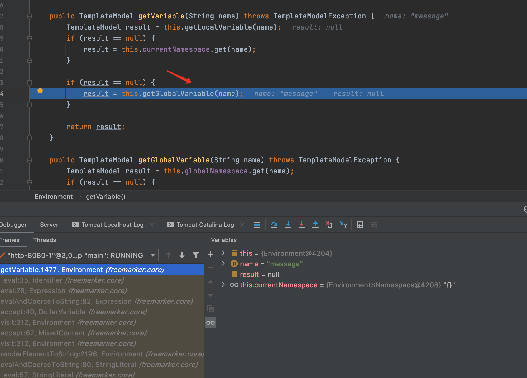Click Drop Frame icon
The height and width of the screenshot is (378, 527).
pyautogui.click(x=329, y=225)
